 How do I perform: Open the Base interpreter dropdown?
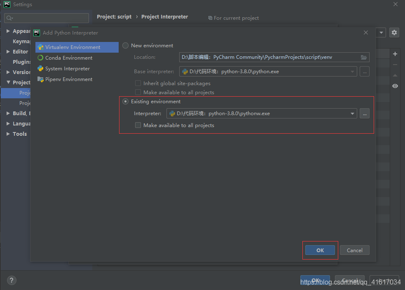(x=352, y=72)
